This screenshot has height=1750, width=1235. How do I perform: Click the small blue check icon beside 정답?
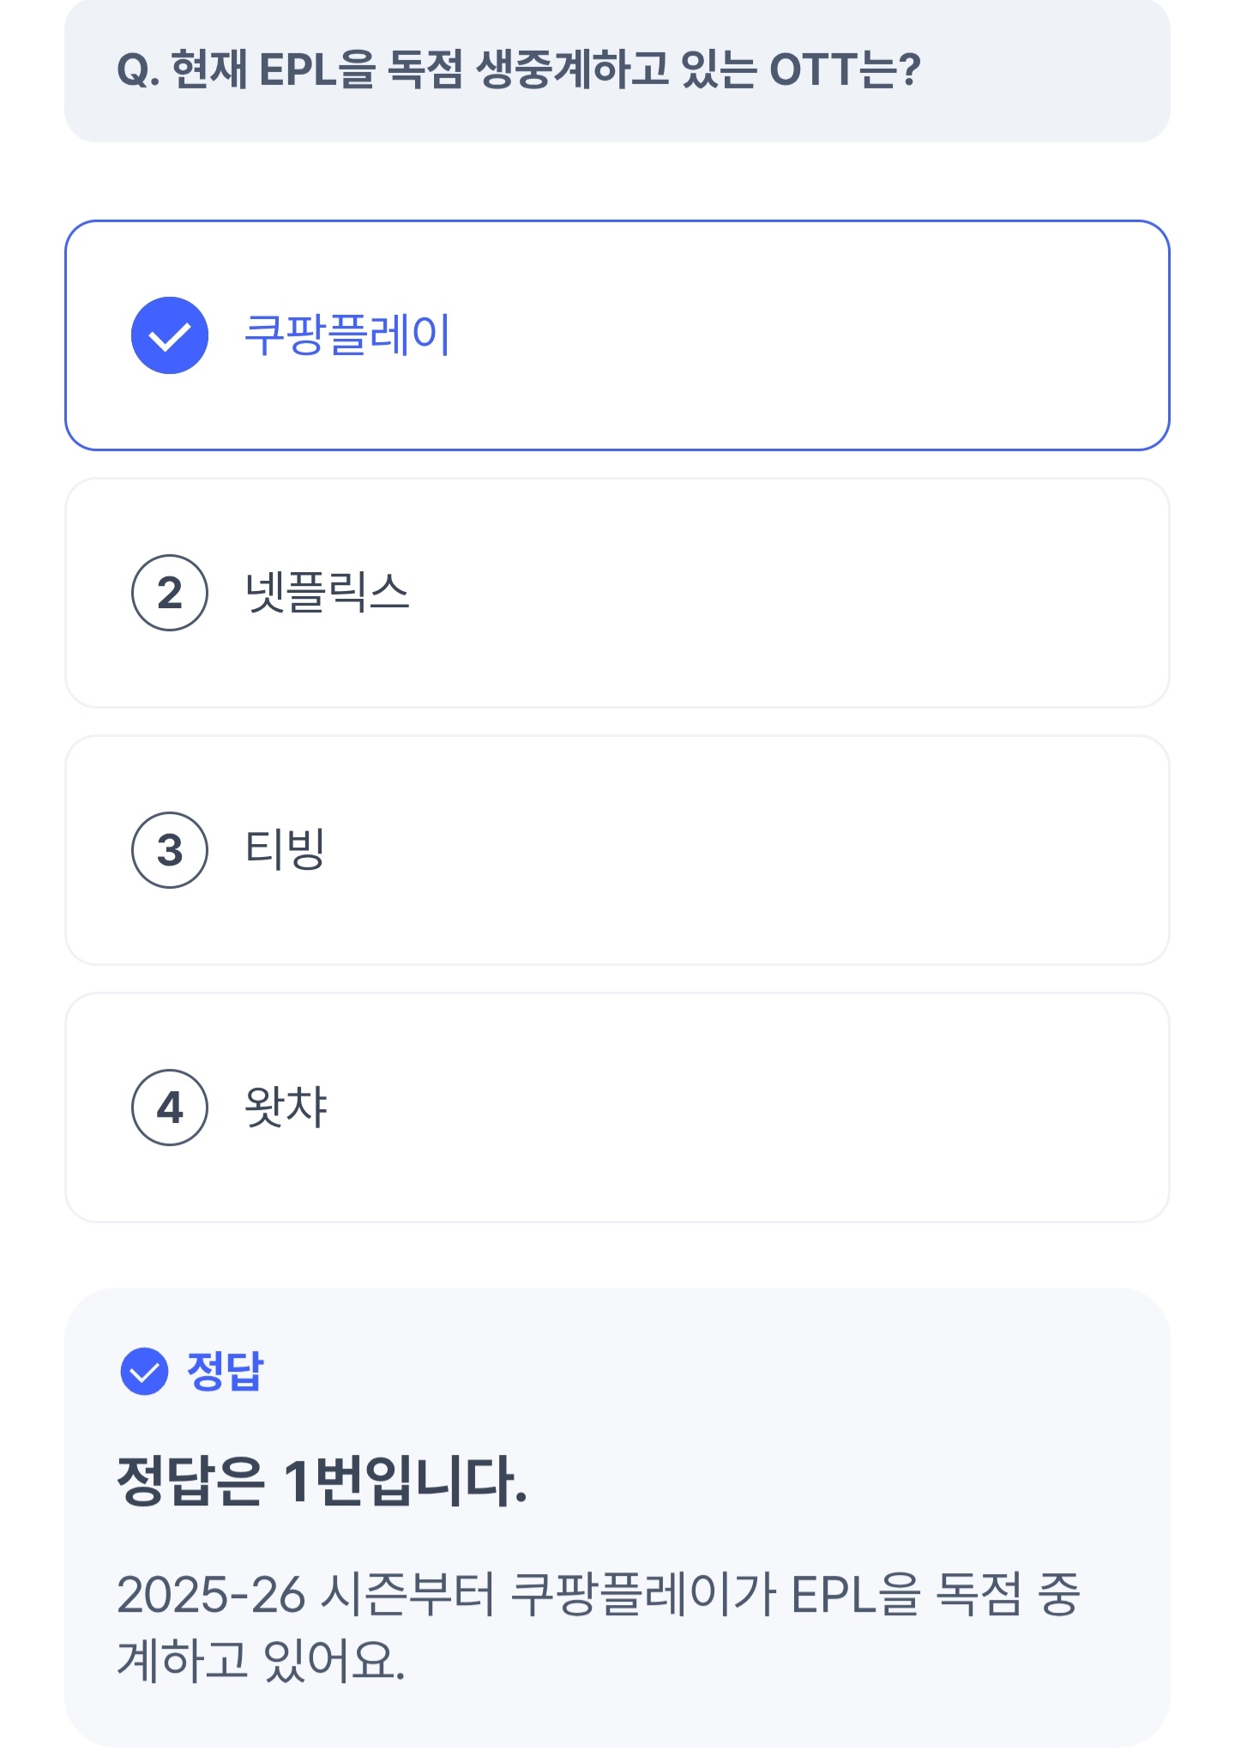(x=144, y=1371)
